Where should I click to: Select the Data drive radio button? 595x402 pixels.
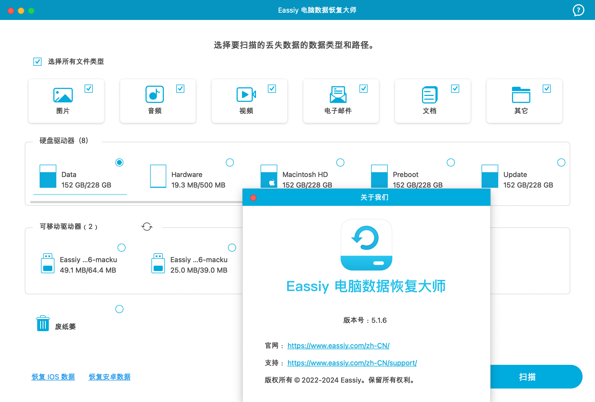click(x=119, y=162)
